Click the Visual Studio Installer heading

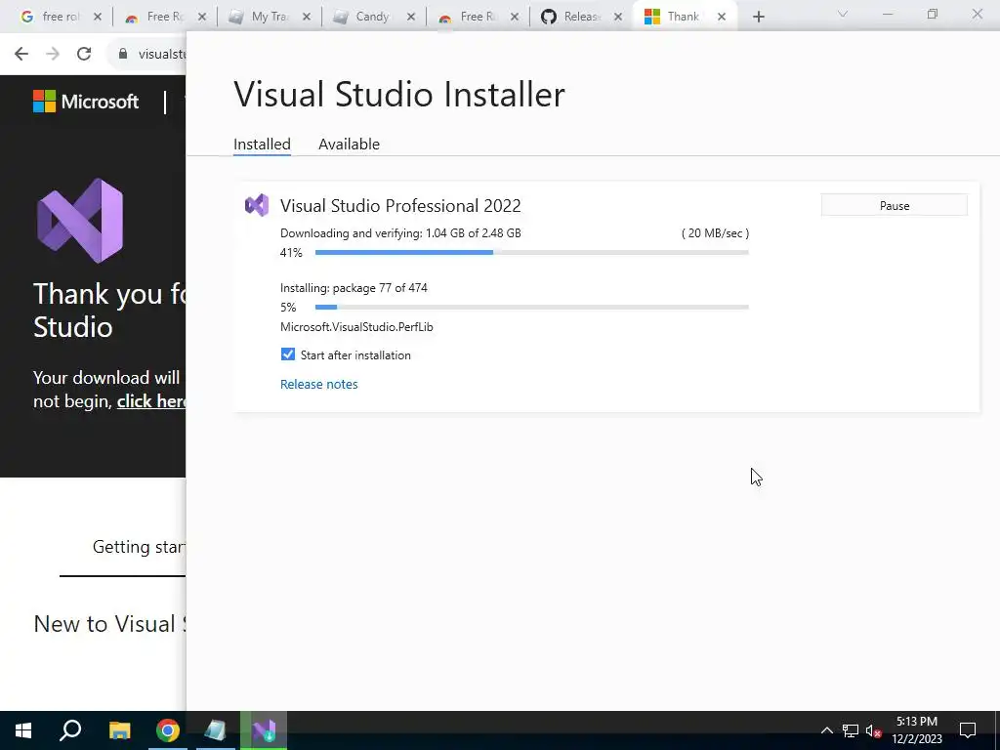click(x=399, y=95)
